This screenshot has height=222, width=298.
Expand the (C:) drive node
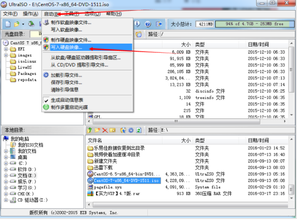[6, 163]
